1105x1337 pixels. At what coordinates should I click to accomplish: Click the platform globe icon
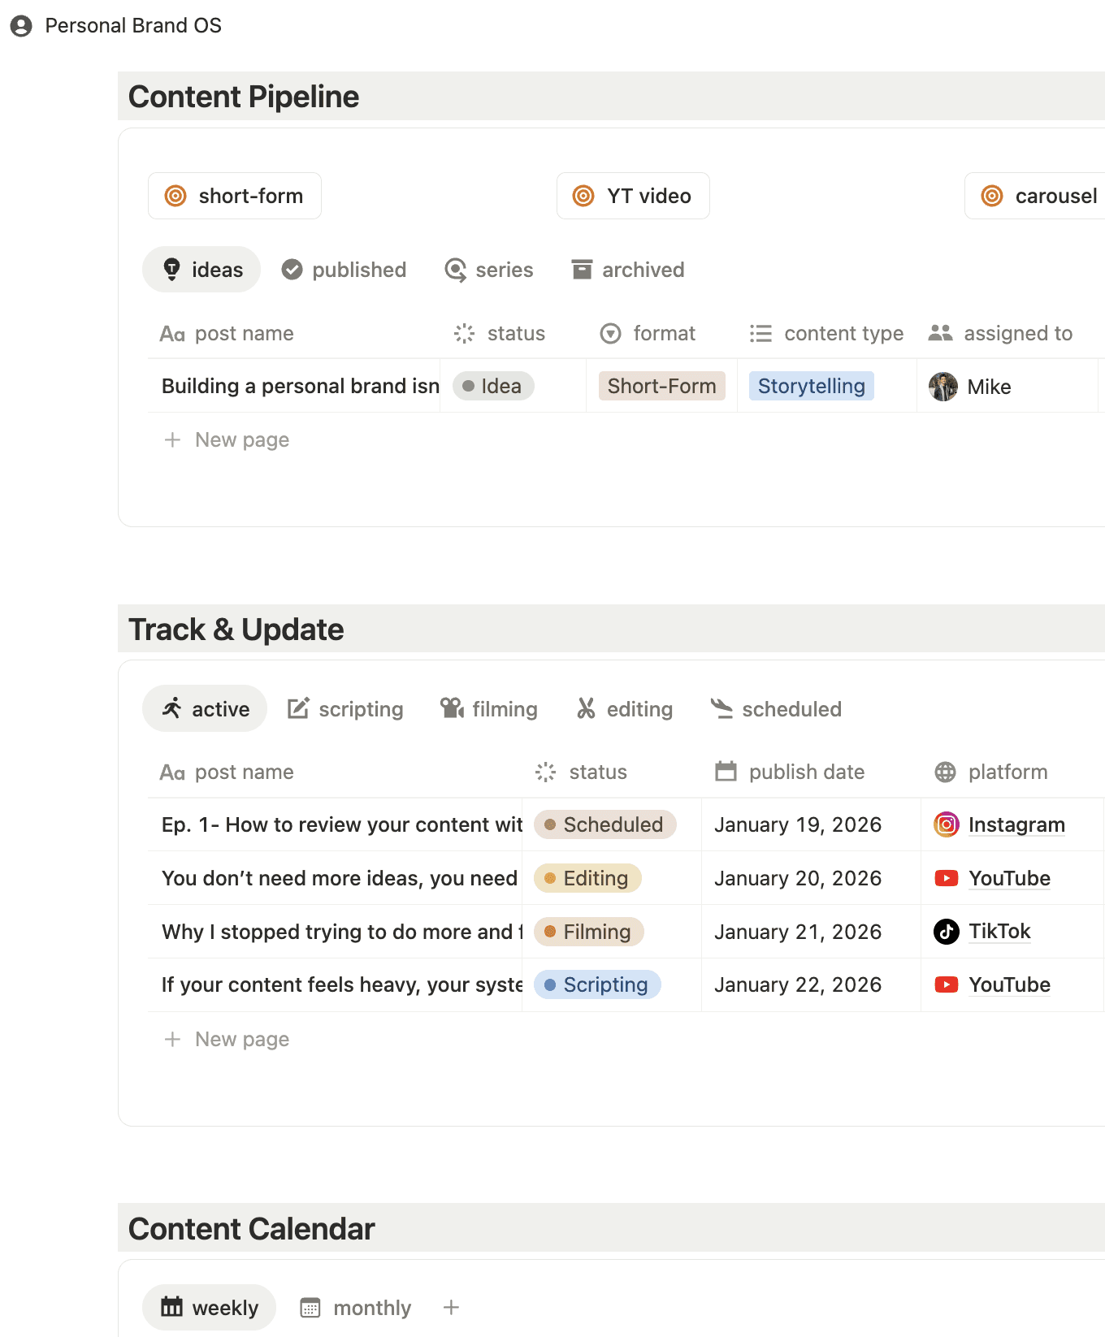coord(945,772)
